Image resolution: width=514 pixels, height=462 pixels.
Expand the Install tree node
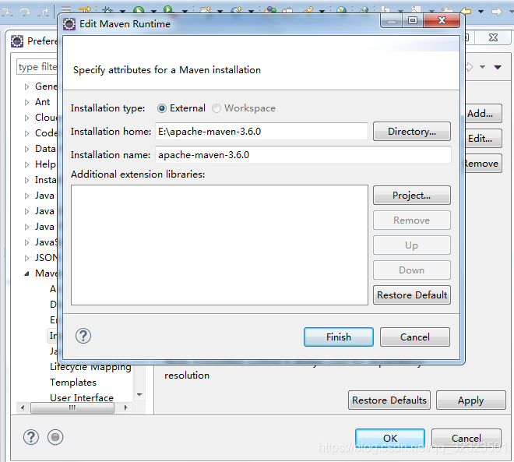click(27, 180)
